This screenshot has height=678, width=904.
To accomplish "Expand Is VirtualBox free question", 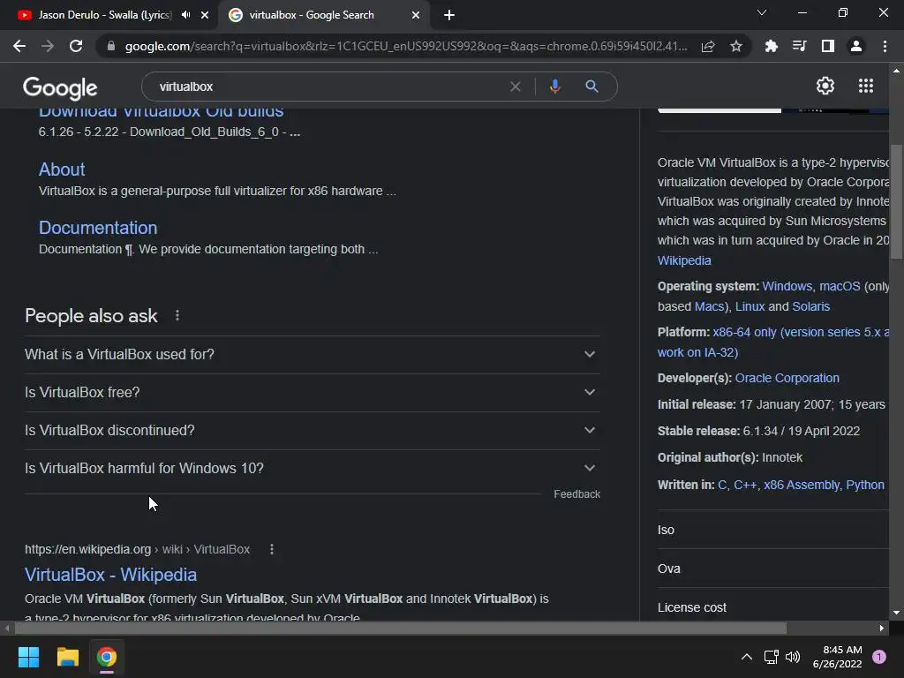I will pyautogui.click(x=313, y=392).
